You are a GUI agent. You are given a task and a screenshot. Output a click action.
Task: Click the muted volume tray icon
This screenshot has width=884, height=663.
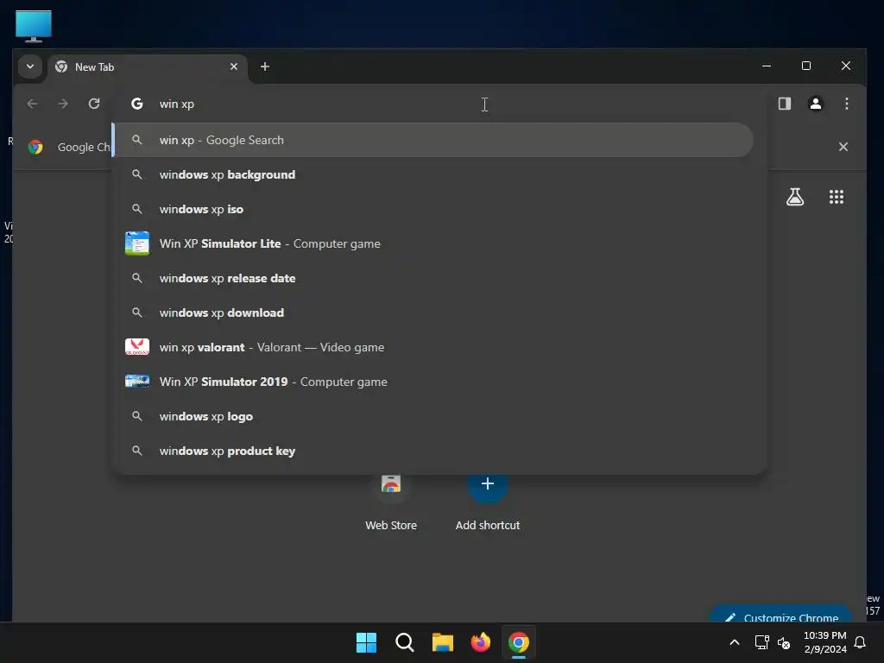click(x=784, y=642)
